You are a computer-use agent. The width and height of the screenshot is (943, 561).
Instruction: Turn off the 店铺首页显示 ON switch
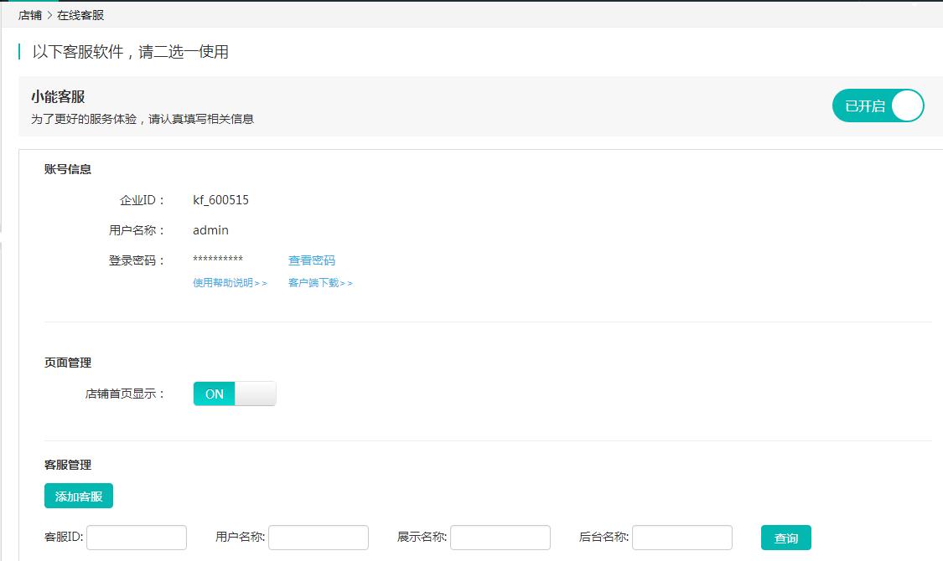(x=235, y=394)
